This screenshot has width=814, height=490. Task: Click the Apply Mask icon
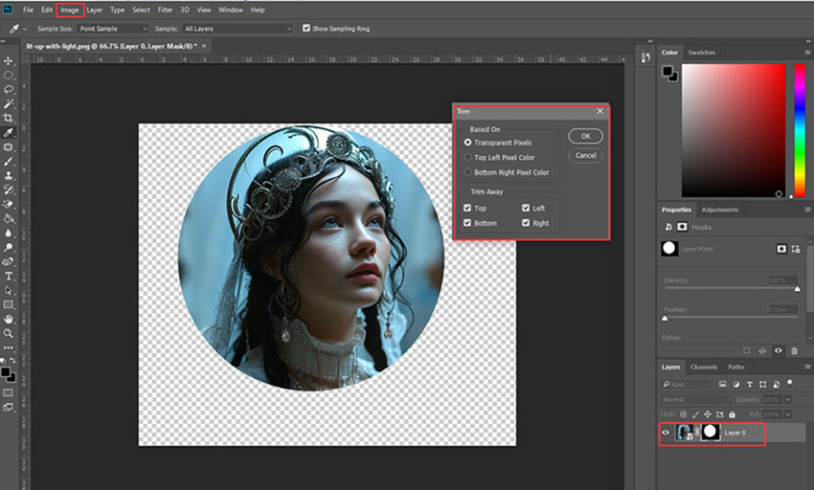point(762,351)
